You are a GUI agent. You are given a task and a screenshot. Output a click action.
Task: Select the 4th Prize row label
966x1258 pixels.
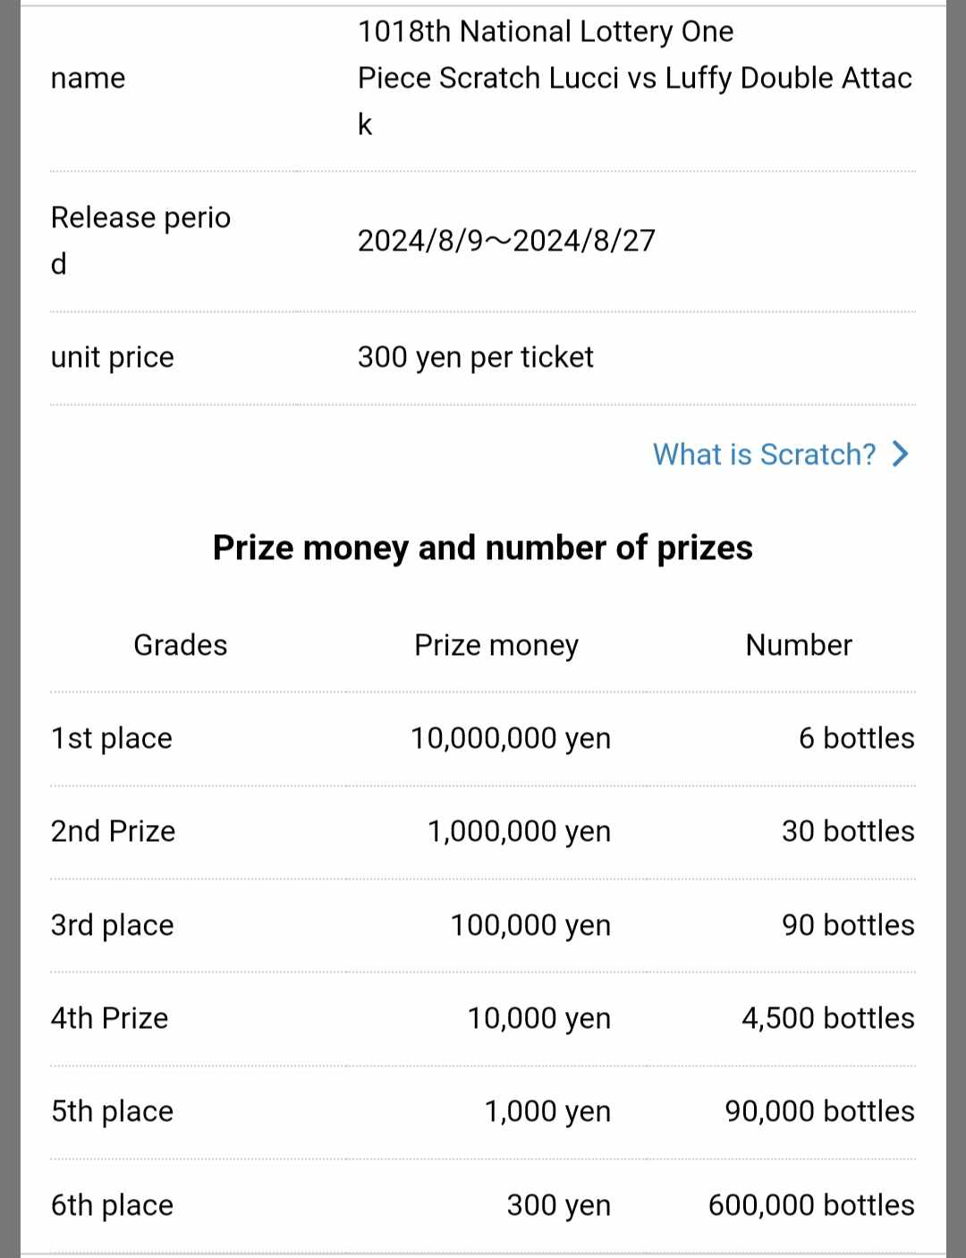click(109, 1018)
